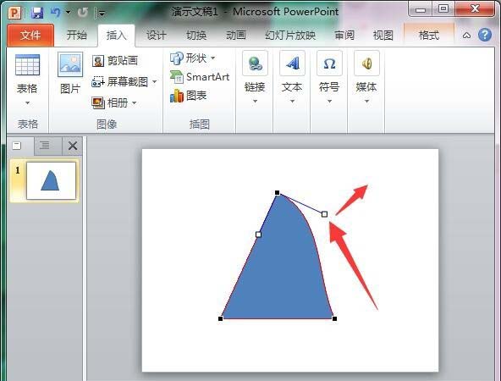501x381 pixels.
Task: Open the 动画 (Animations) tab
Action: [236, 36]
